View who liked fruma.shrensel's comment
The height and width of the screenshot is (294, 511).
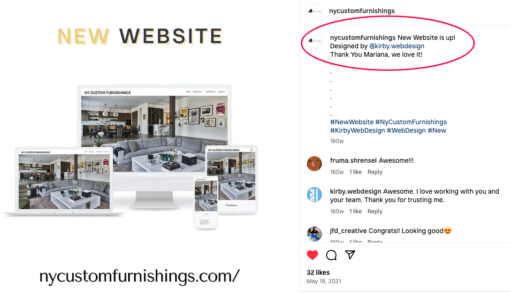(355, 172)
